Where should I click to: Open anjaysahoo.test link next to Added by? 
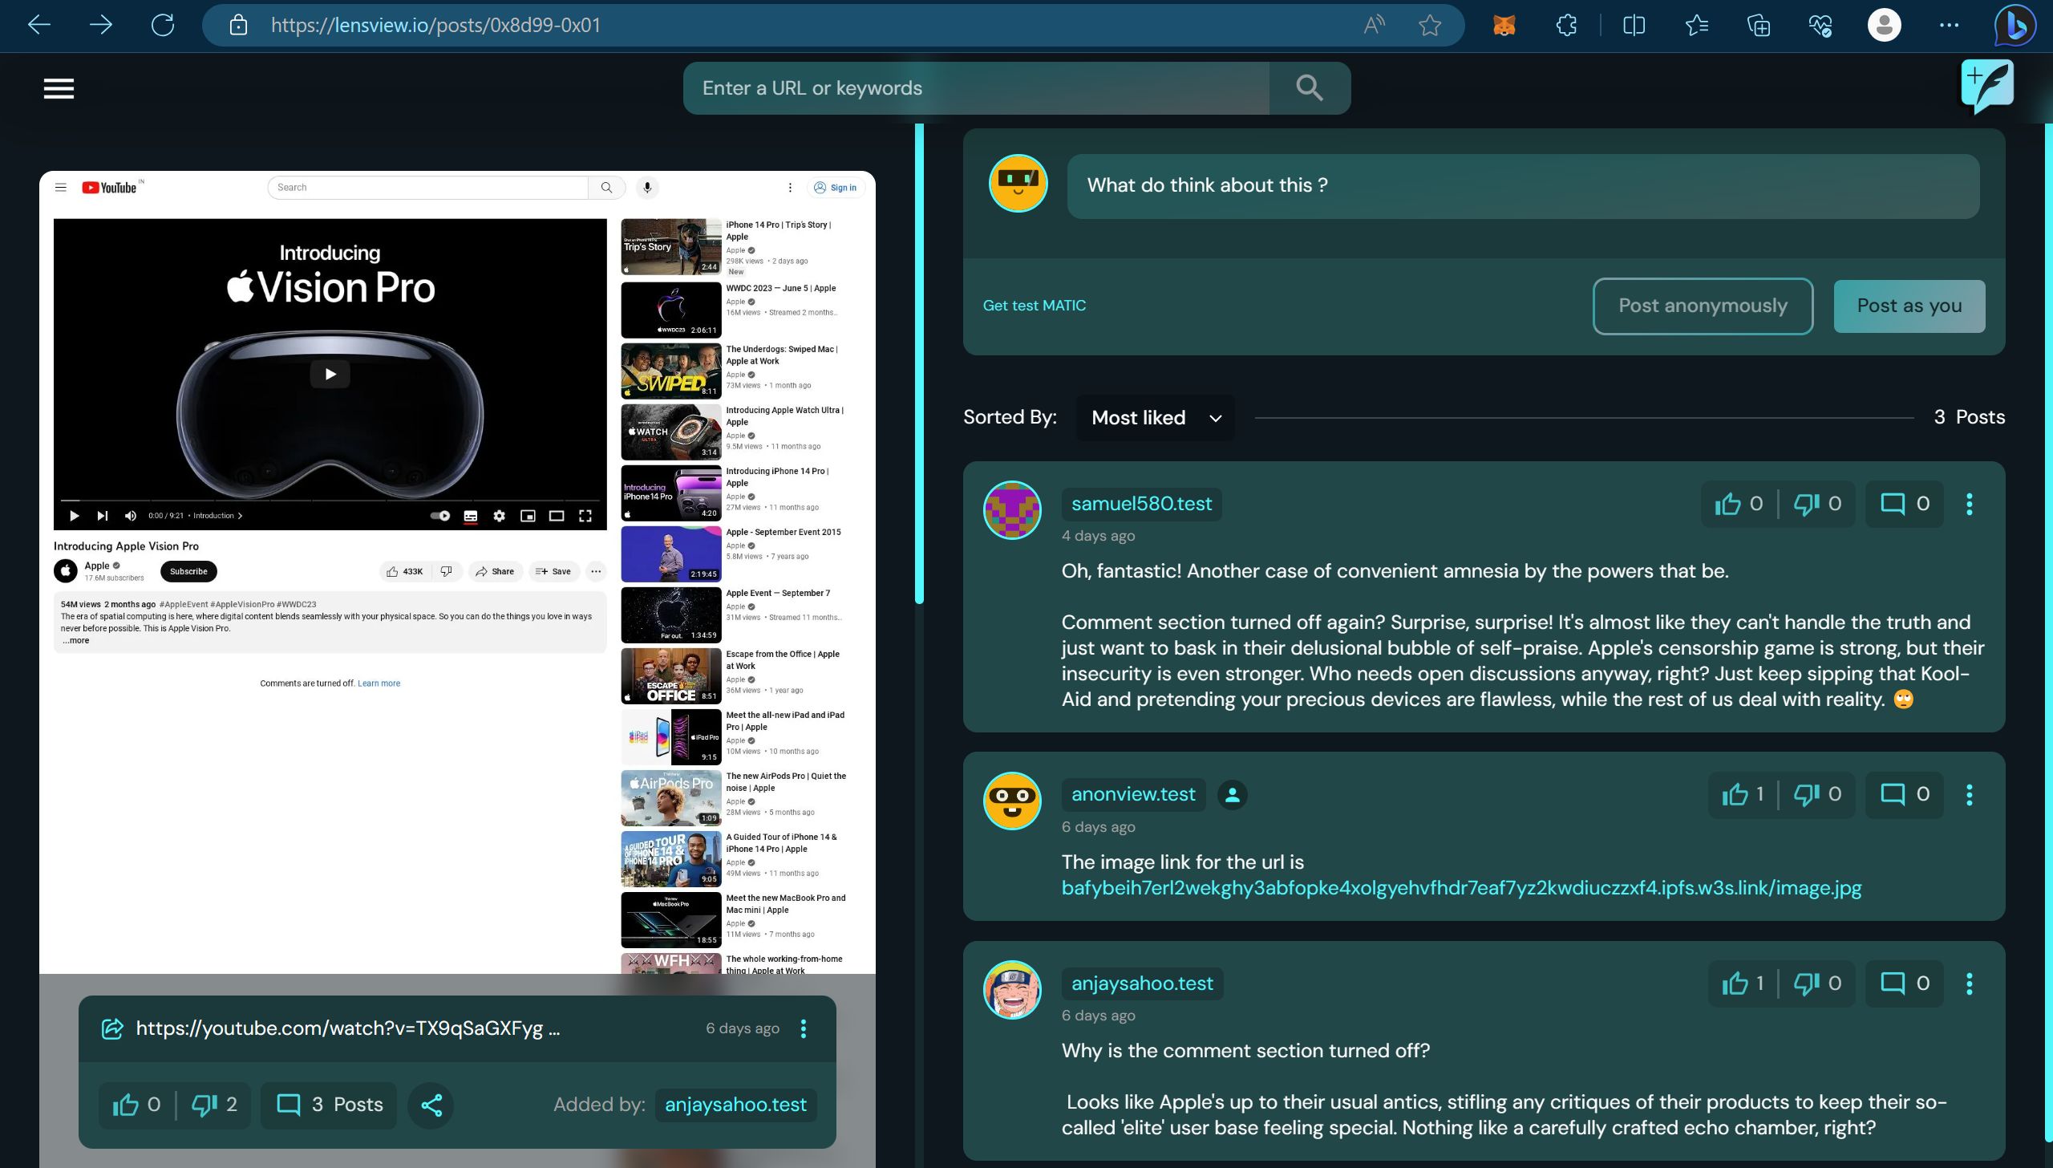[735, 1105]
